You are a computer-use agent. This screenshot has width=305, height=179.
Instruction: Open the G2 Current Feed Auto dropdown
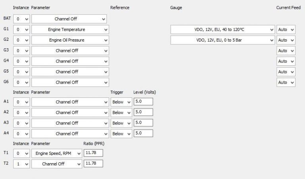[286, 40]
